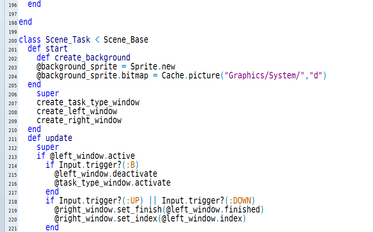Click line number 221 in the gutter
The width and height of the screenshot is (373, 232).
(13, 229)
